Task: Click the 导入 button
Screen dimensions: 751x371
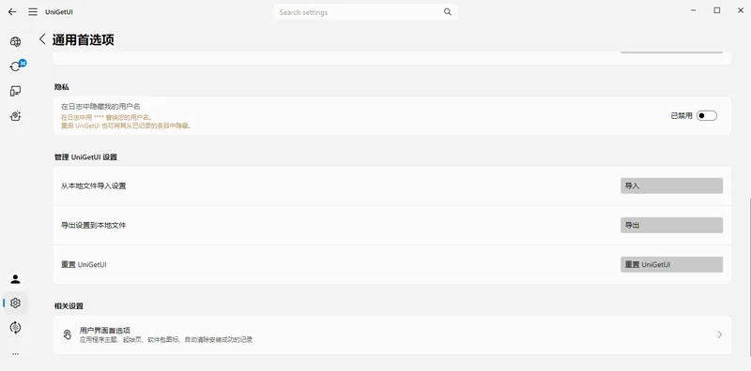Action: 671,186
